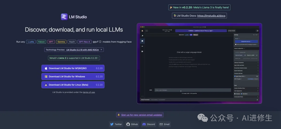The height and width of the screenshot is (129, 281).
Task: Click the party popper icon in New banner
Action: pos(171,7)
